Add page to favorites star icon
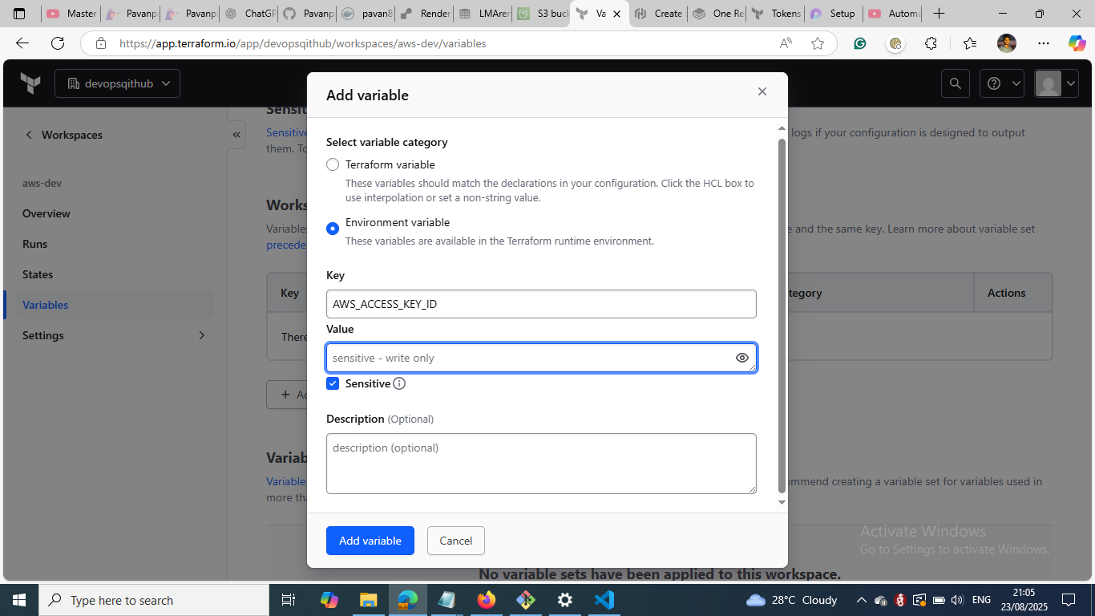The height and width of the screenshot is (616, 1095). click(x=817, y=43)
